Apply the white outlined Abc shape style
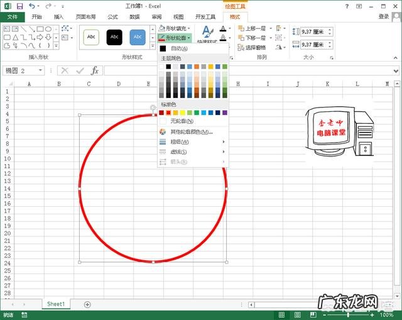Image resolution: width=402 pixels, height=320 pixels. [x=91, y=37]
